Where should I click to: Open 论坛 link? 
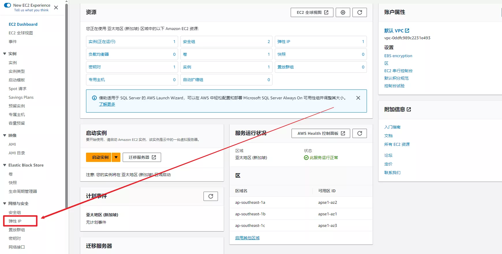(x=388, y=155)
